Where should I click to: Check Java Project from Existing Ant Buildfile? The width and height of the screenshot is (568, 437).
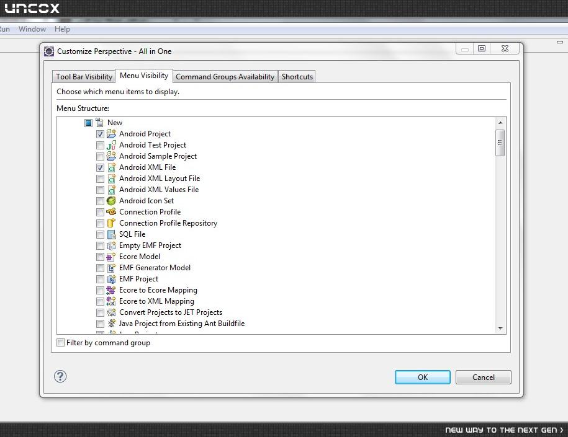pos(101,324)
